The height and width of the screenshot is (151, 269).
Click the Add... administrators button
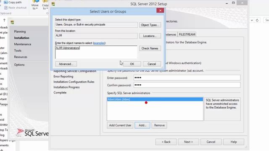click(x=142, y=125)
